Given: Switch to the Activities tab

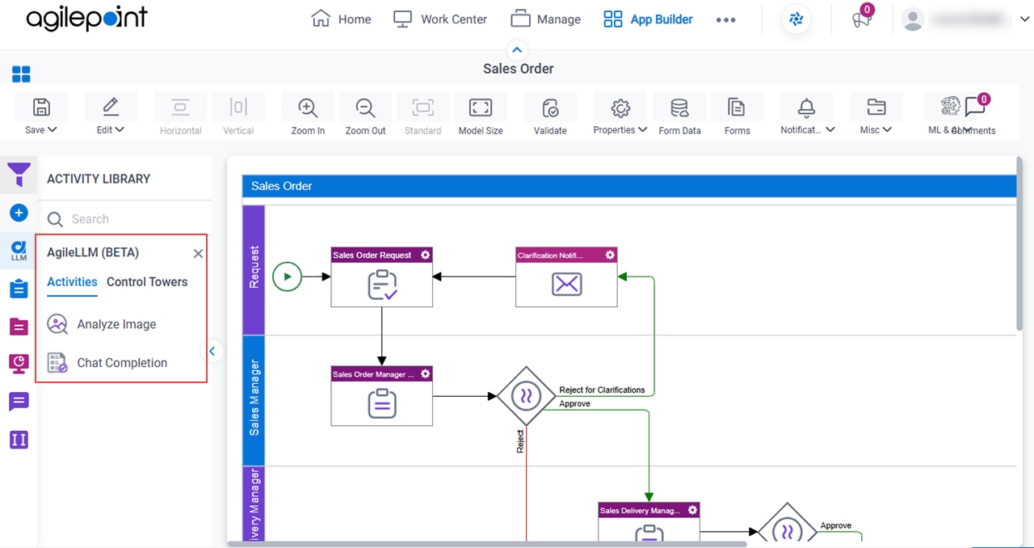Looking at the screenshot, I should 72,282.
